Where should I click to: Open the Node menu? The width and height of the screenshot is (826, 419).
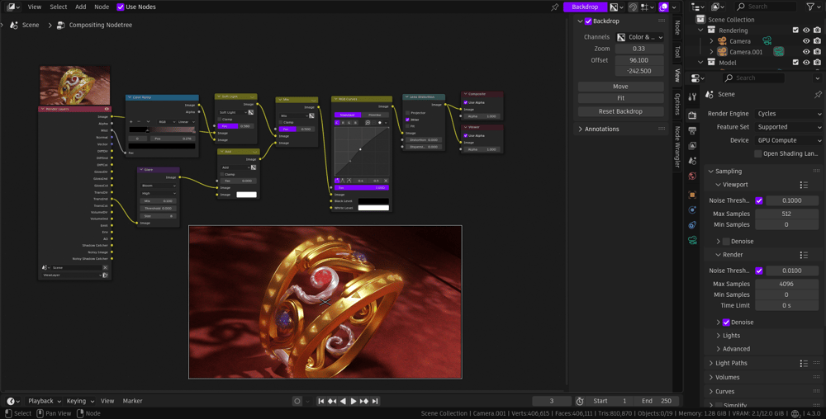[x=102, y=7]
